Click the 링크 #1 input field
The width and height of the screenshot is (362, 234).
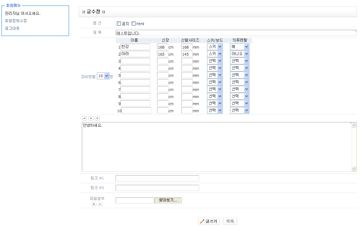pos(157,178)
